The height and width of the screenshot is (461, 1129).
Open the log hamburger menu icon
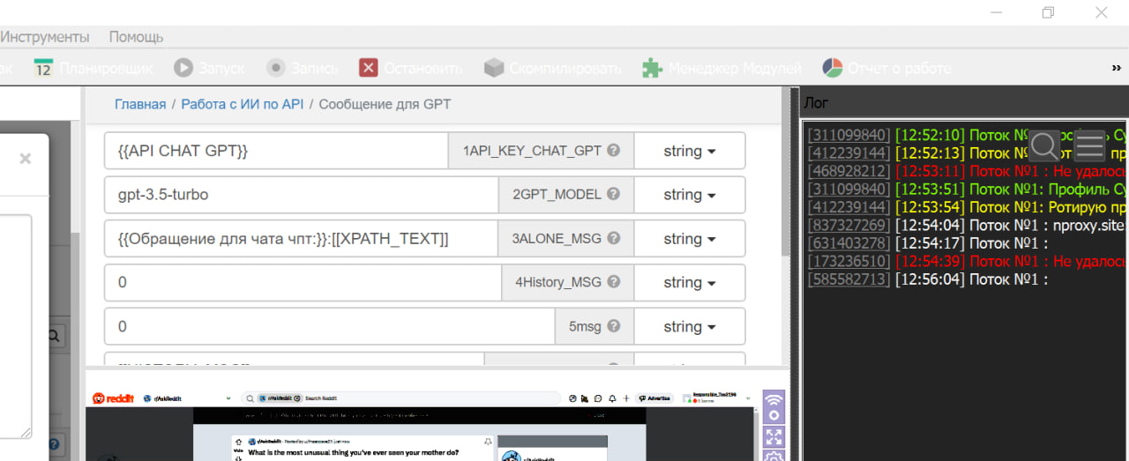[1089, 145]
